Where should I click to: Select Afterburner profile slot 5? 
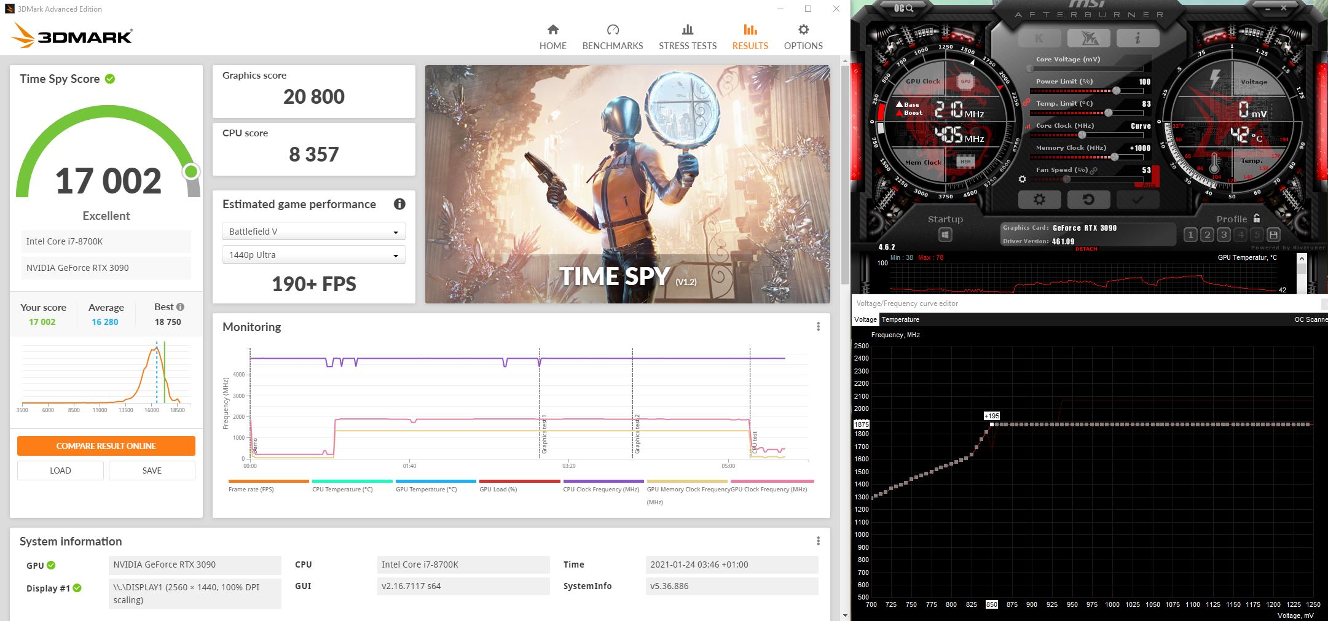pyautogui.click(x=1257, y=235)
